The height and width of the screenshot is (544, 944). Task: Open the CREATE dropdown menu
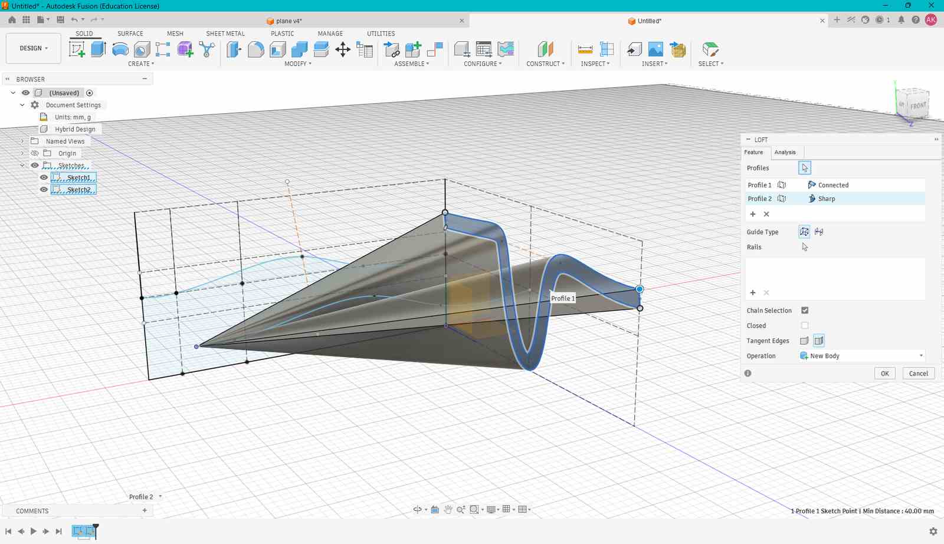[141, 64]
